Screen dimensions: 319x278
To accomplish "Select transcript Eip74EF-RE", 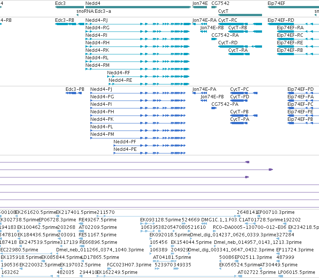I will [x=290, y=43].
